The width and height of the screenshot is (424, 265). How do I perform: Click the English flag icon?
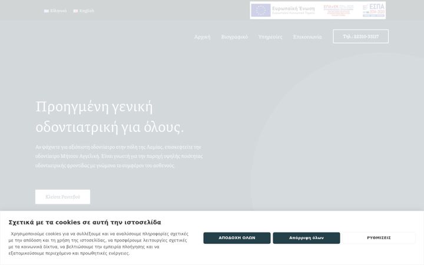point(76,11)
